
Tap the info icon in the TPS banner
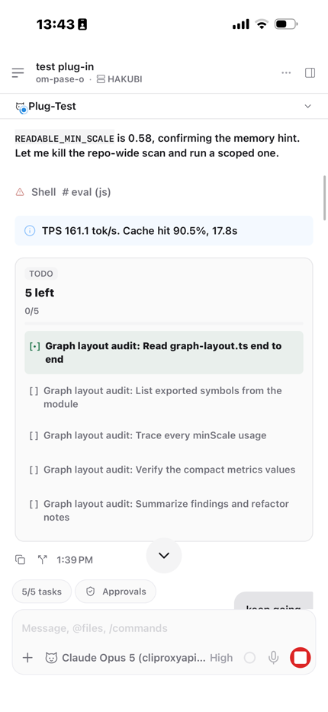(30, 231)
